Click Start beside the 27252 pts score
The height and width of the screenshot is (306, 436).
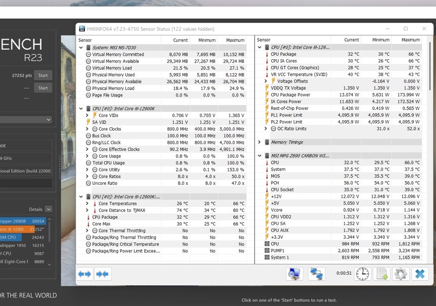point(43,75)
